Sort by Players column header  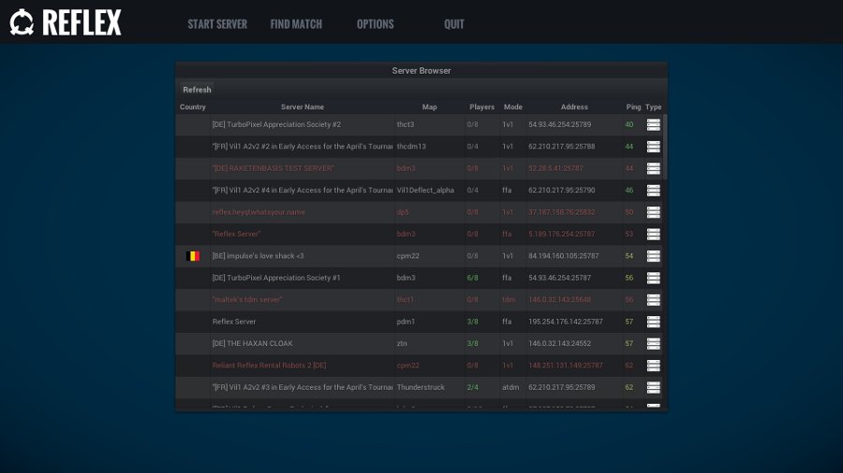[x=481, y=107]
